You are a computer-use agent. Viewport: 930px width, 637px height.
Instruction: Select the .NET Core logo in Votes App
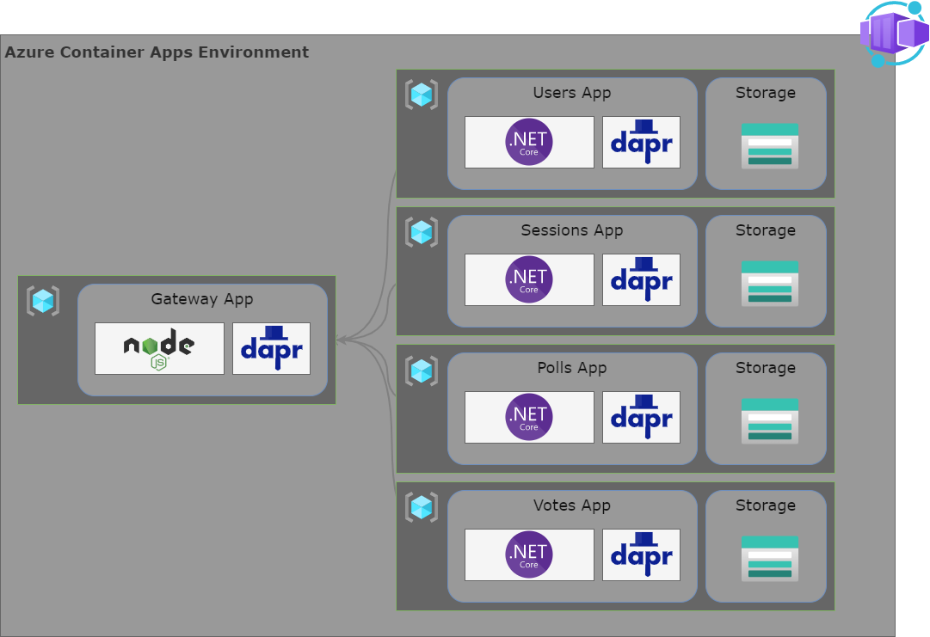pos(529,554)
